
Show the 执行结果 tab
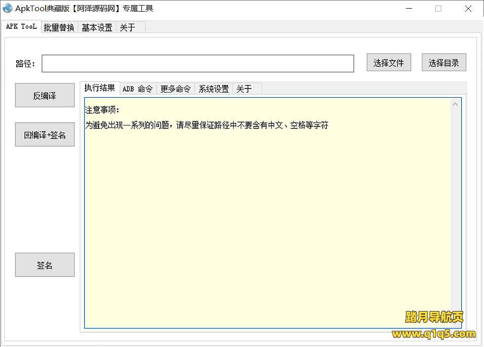pyautogui.click(x=100, y=88)
